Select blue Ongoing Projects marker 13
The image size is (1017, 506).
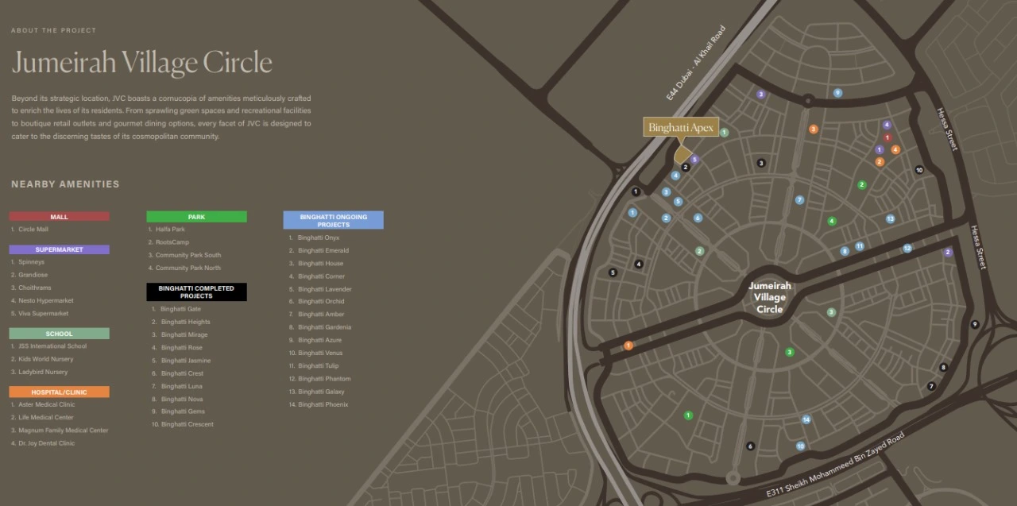point(890,218)
